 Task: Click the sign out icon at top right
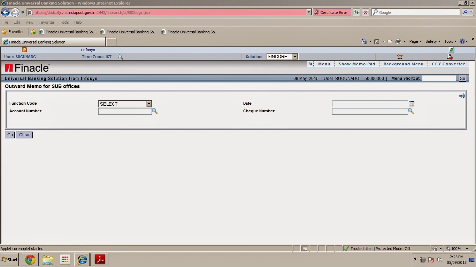[450, 56]
